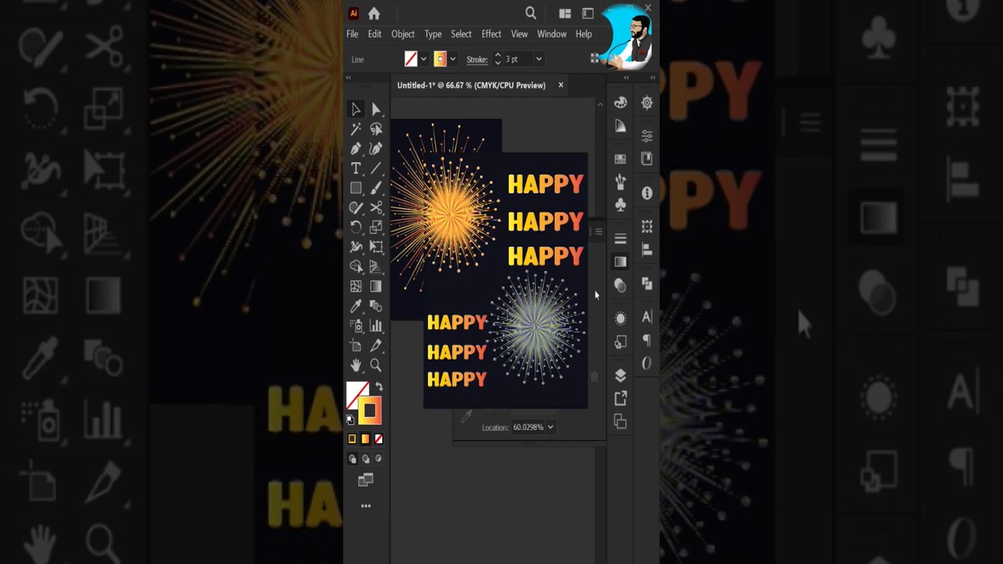The image size is (1003, 564).
Task: Open the Layers panel icon
Action: [x=621, y=375]
